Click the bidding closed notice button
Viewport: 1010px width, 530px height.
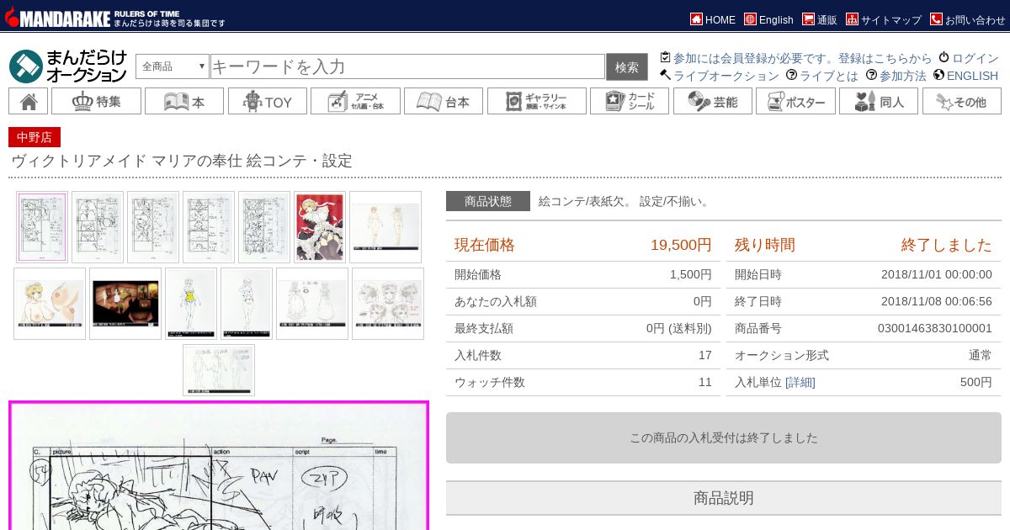click(x=724, y=437)
